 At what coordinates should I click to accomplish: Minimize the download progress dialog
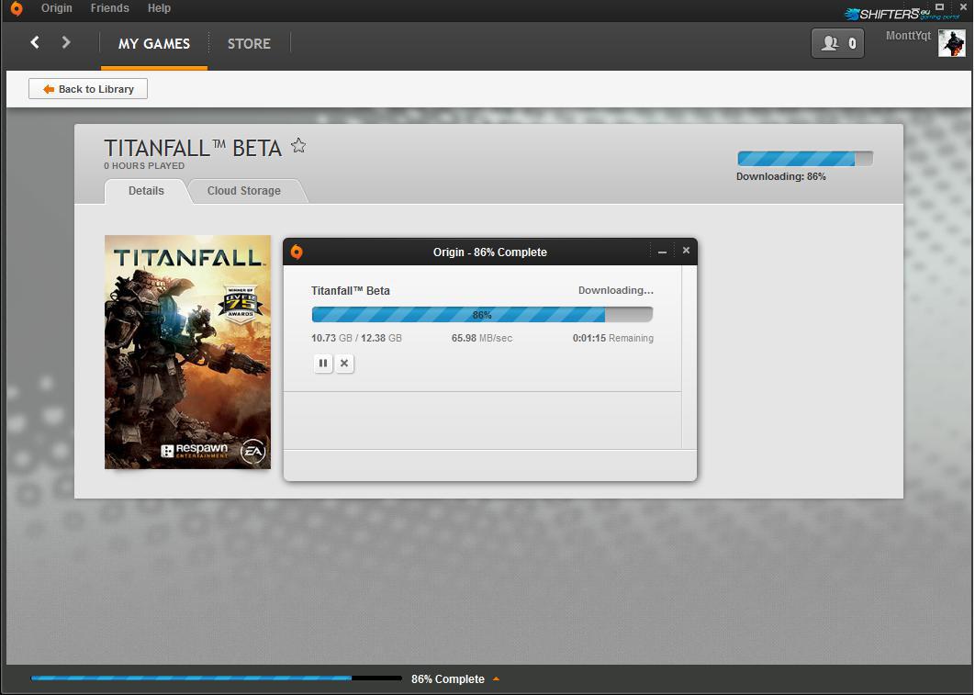tap(662, 252)
